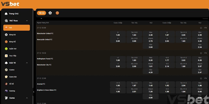Click the VSbet logo
Screen dimensions: 209x104
(10, 4)
